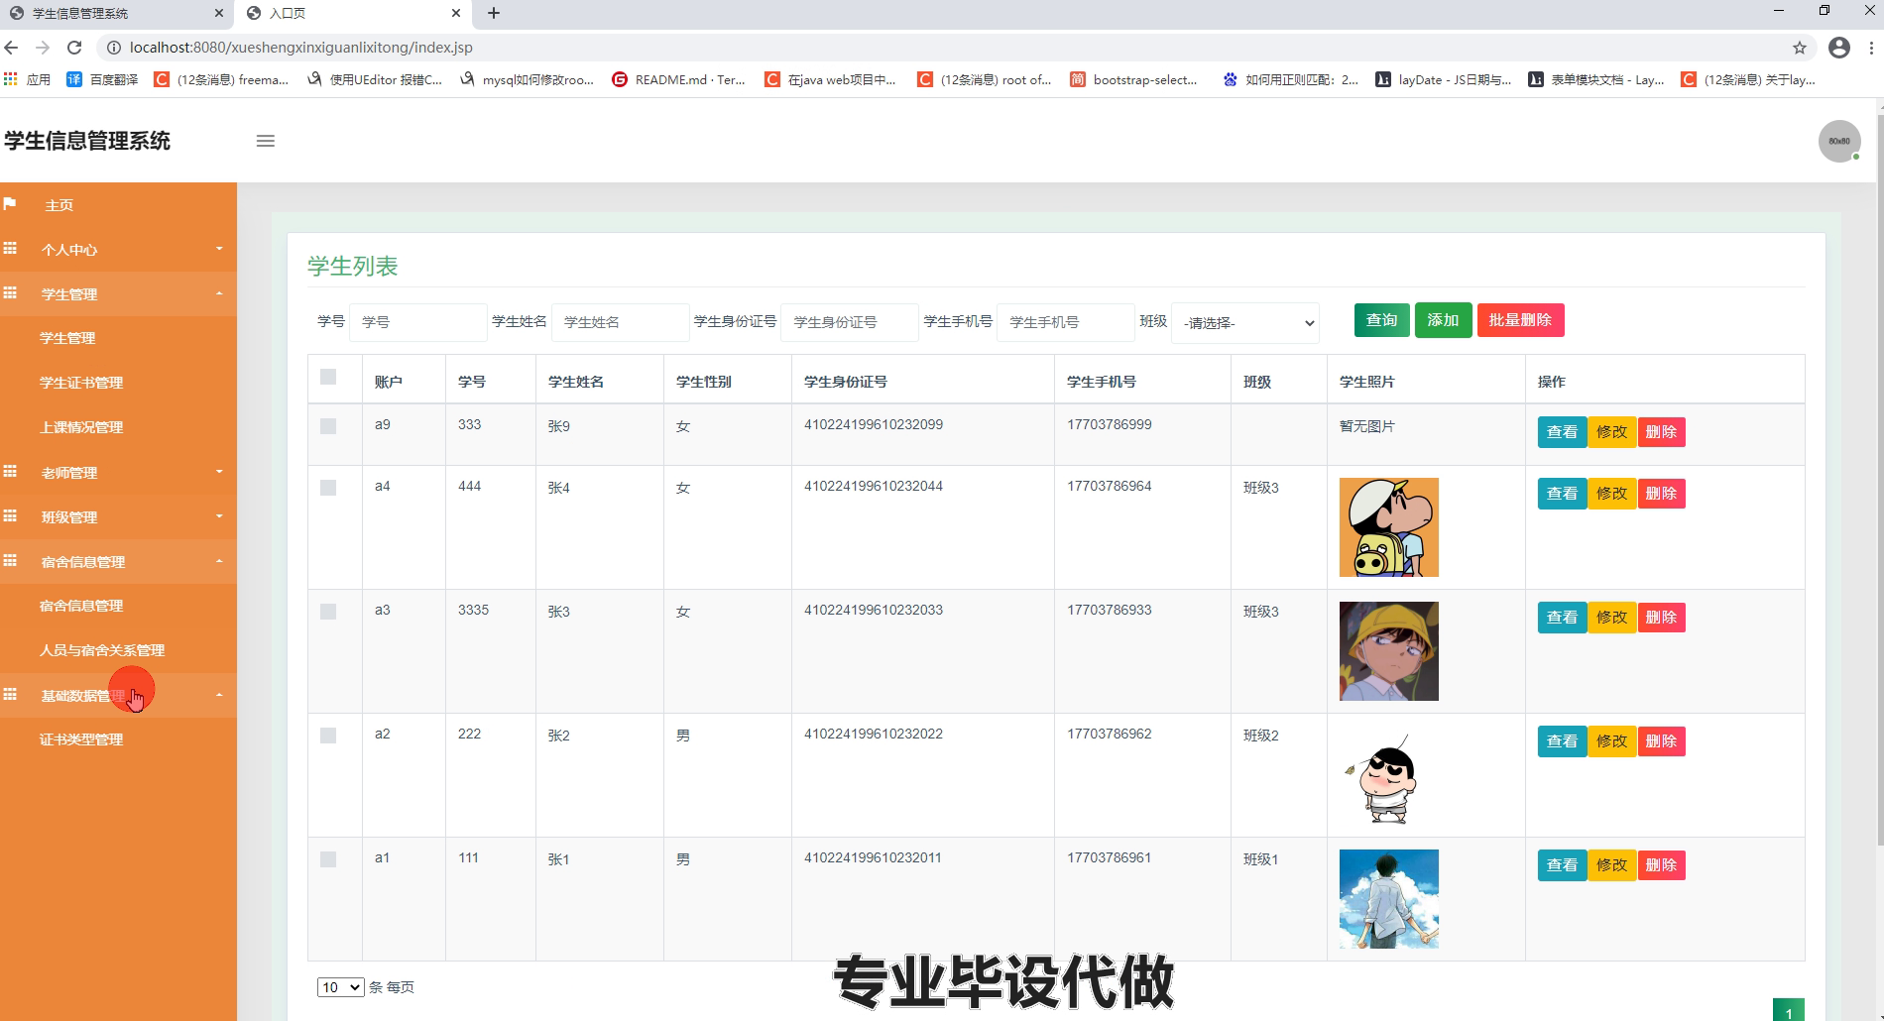Open the 百度翻译 bookmark
Image resolution: width=1884 pixels, height=1021 pixels.
click(x=102, y=79)
